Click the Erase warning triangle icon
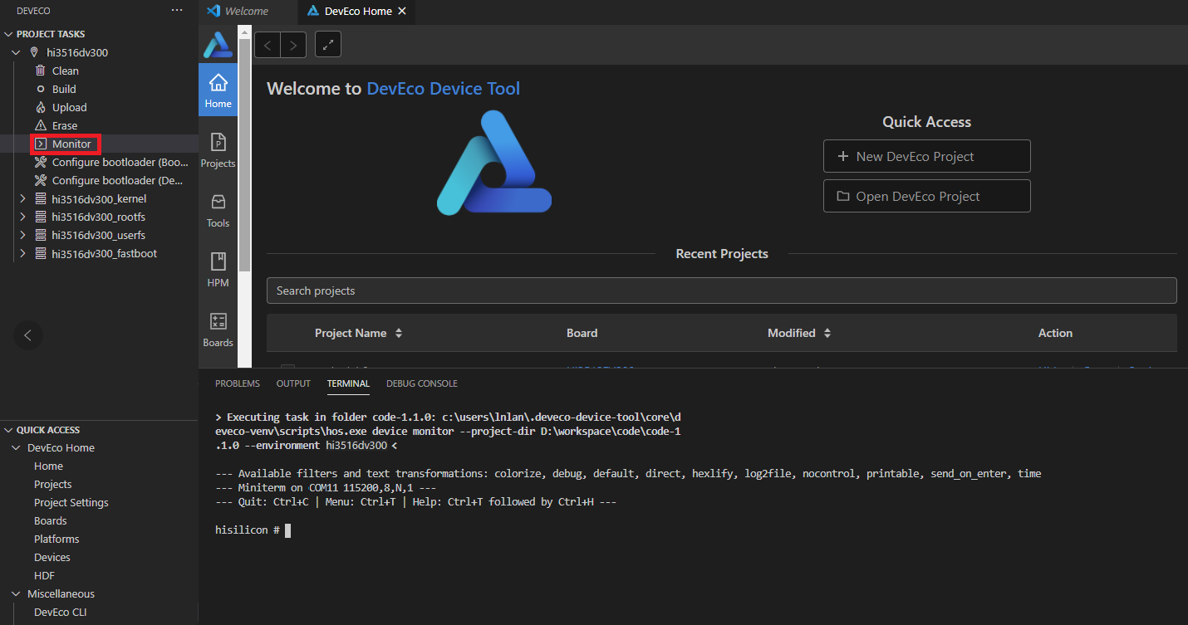This screenshot has width=1188, height=625. (40, 125)
